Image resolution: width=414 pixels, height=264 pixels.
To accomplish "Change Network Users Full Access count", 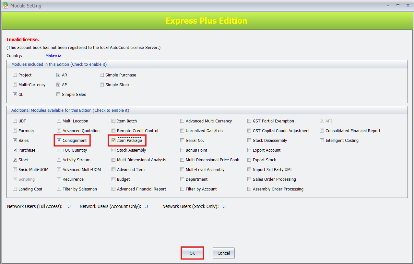I will tap(69, 206).
